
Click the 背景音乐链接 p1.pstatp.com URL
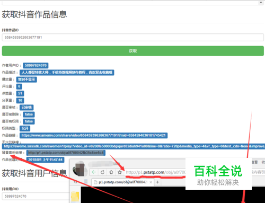[x=66, y=153]
